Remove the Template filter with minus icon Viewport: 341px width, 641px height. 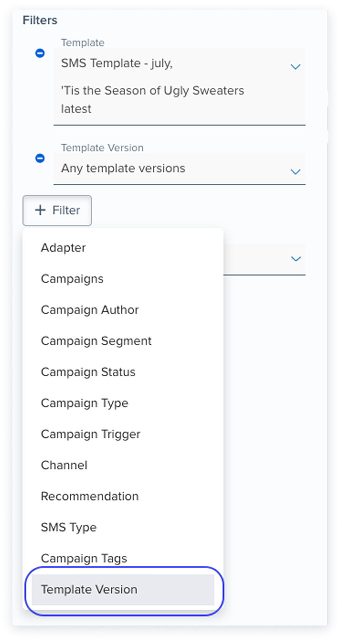tap(40, 53)
